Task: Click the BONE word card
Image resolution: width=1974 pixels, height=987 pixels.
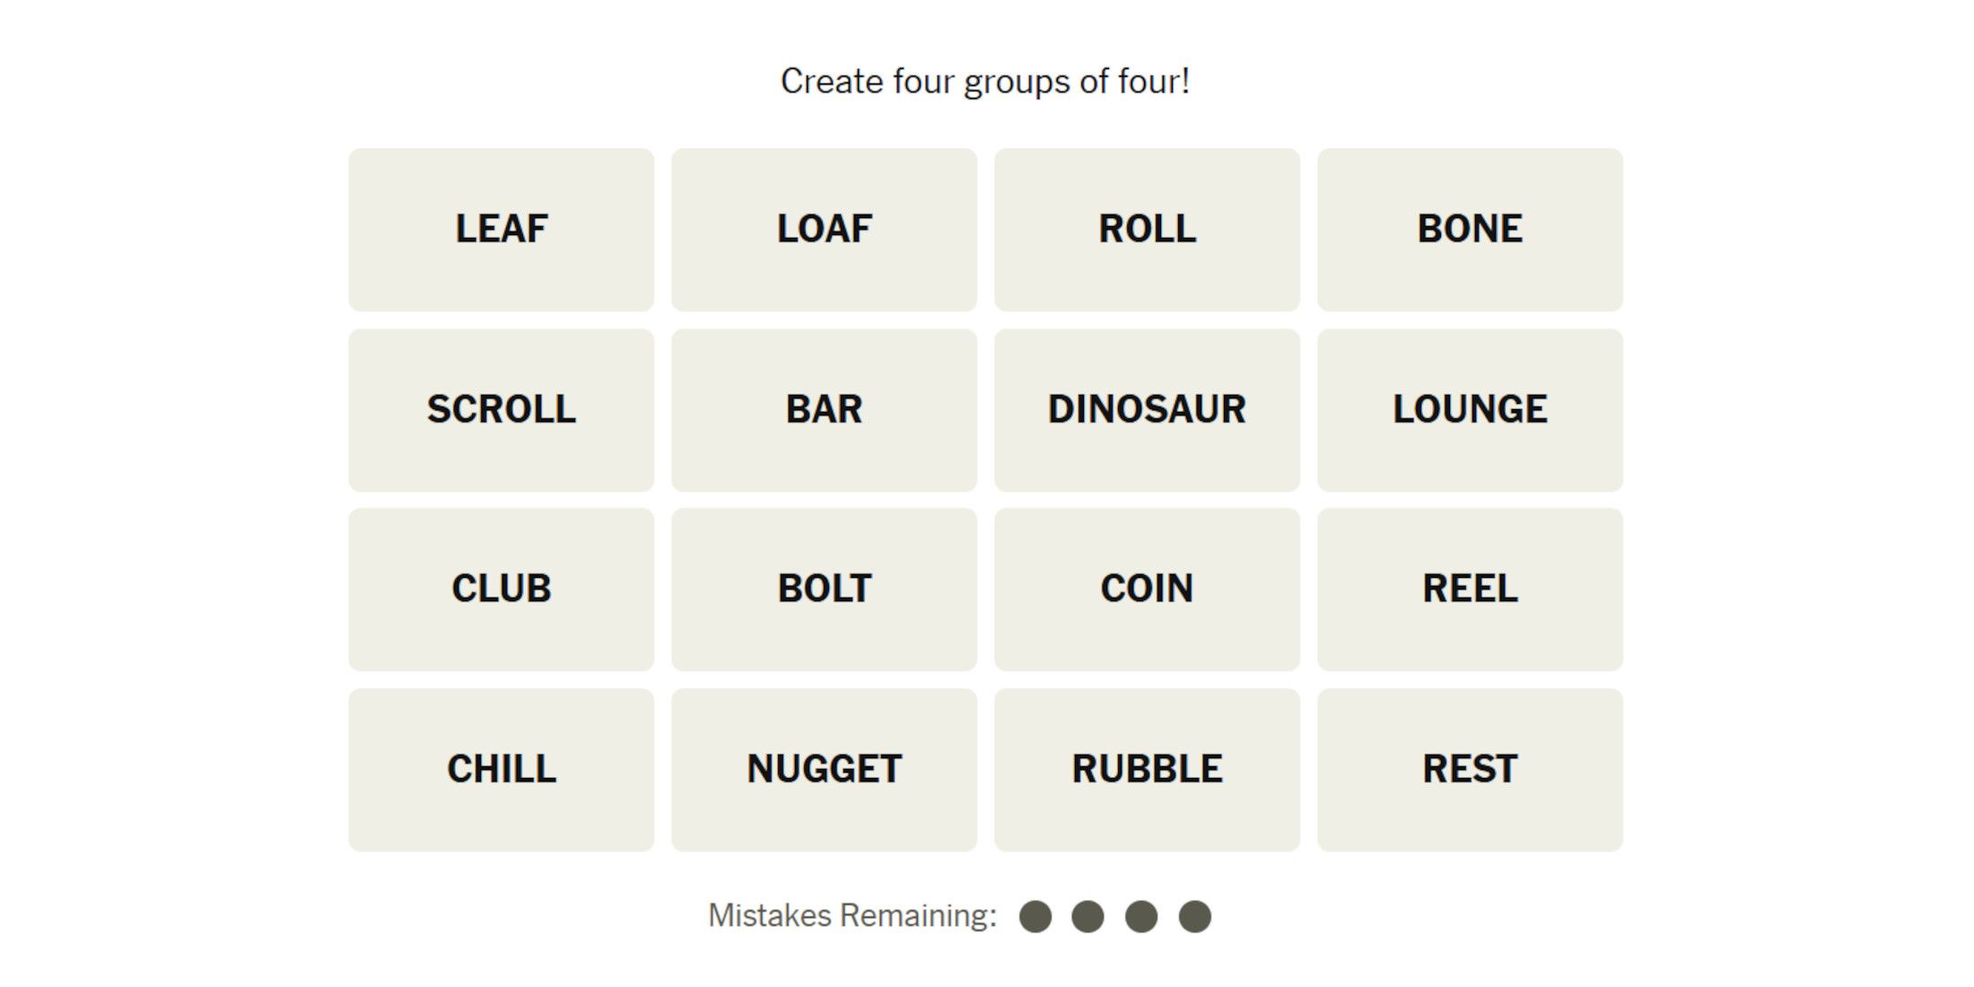Action: coord(1470,230)
